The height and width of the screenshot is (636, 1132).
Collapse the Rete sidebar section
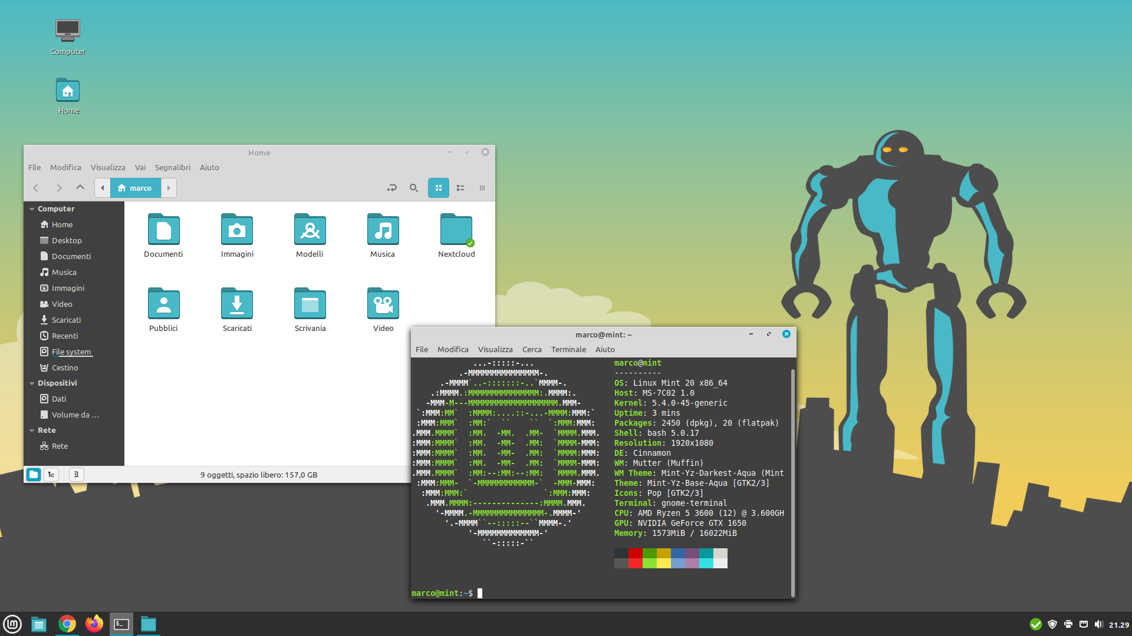pyautogui.click(x=32, y=430)
